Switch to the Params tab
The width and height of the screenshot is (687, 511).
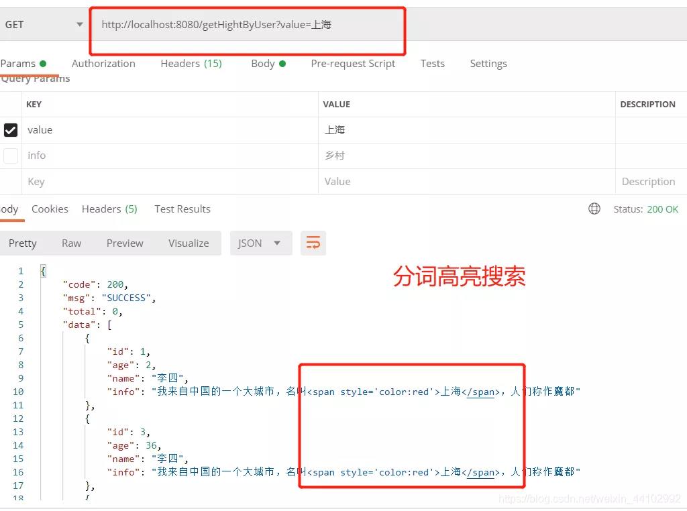click(23, 64)
